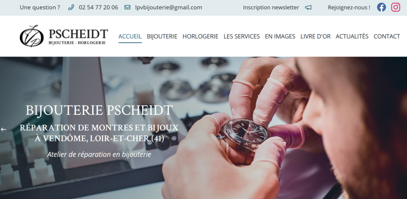Click the Pscheidt oval logo emblem
Image resolution: width=407 pixels, height=199 pixels.
point(32,36)
